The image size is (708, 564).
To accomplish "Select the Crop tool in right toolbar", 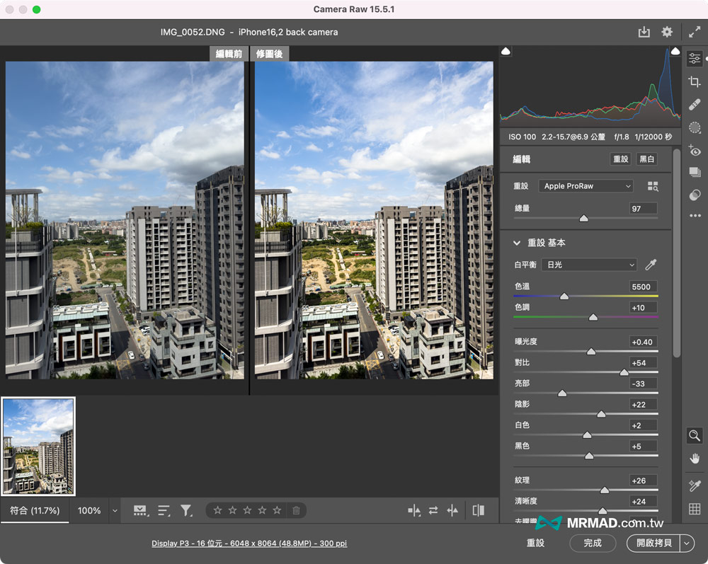I will tap(695, 82).
